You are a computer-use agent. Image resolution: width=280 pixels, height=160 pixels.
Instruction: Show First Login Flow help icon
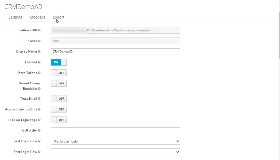(x=39, y=141)
